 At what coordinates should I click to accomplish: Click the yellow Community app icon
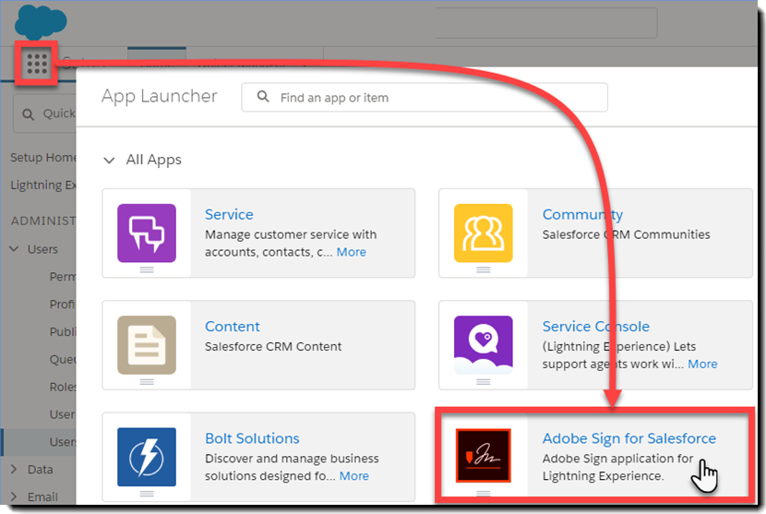[x=484, y=233]
